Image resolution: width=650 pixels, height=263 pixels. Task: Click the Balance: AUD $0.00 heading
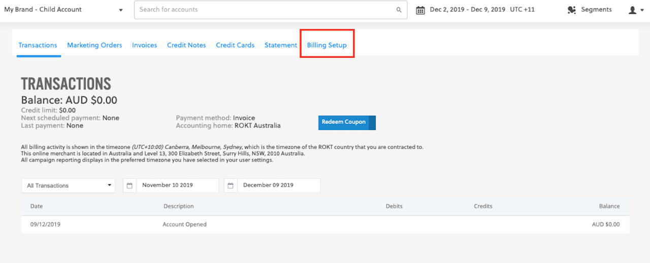tap(69, 100)
